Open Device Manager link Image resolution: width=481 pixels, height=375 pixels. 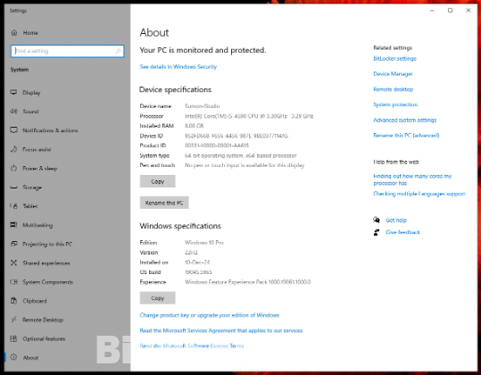[x=393, y=74]
